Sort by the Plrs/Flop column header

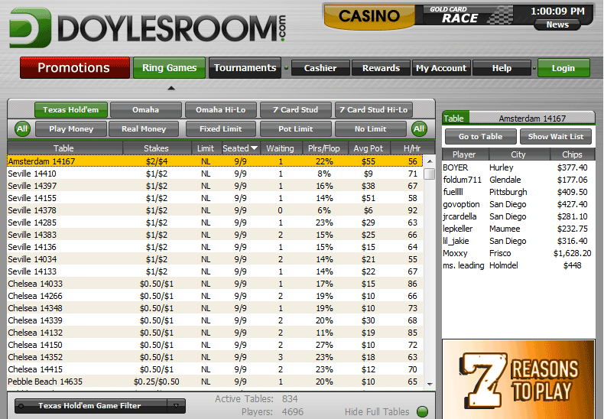pos(324,148)
